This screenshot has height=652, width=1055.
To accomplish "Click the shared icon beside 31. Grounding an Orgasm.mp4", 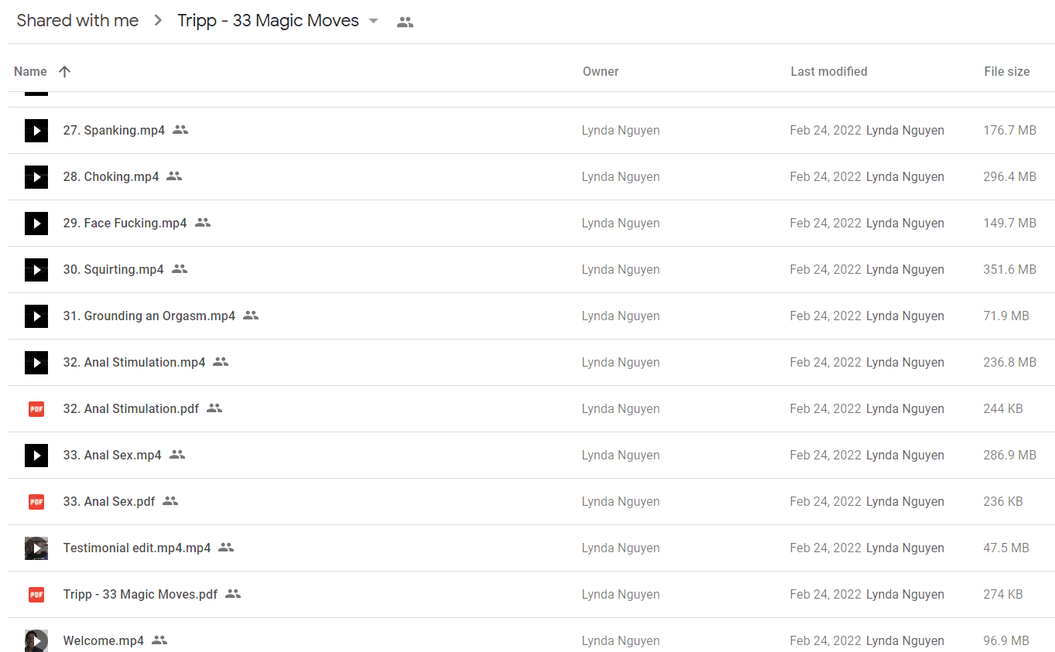I will 251,316.
